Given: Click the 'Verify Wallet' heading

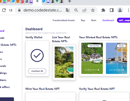Looking at the screenshot, I should coord(34,37).
